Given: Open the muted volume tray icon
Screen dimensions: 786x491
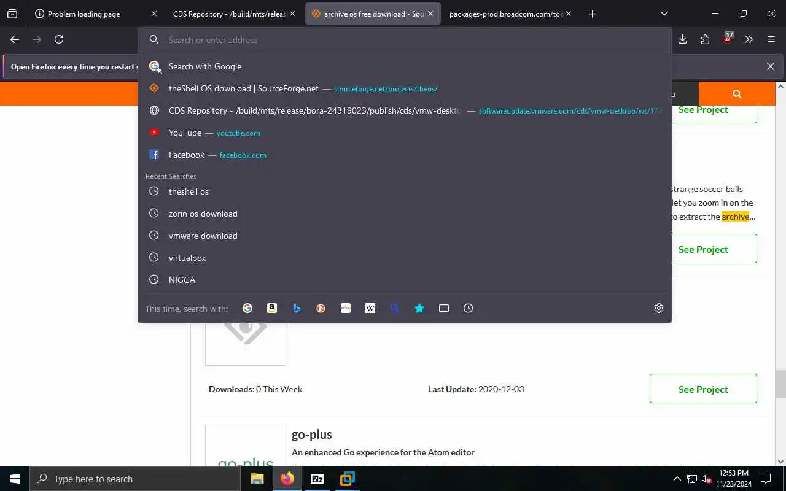Looking at the screenshot, I should (707, 479).
